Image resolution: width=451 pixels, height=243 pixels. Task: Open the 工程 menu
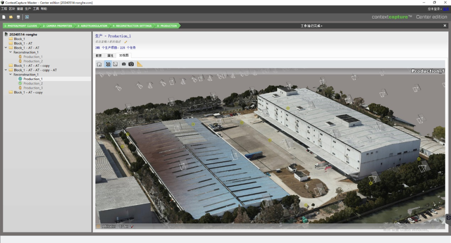(4, 9)
